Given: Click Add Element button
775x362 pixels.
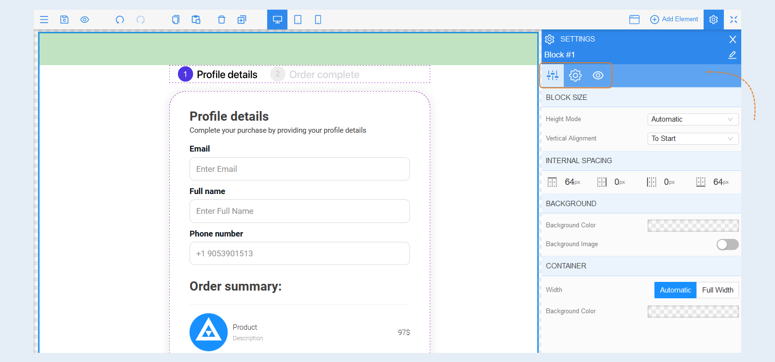Looking at the screenshot, I should pyautogui.click(x=674, y=19).
